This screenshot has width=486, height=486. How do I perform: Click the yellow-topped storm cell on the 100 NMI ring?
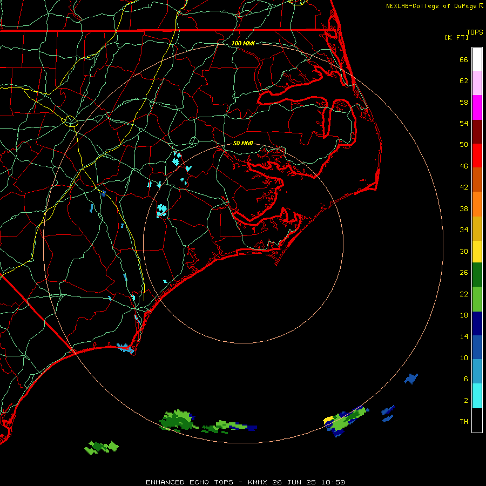pyautogui.click(x=346, y=421)
